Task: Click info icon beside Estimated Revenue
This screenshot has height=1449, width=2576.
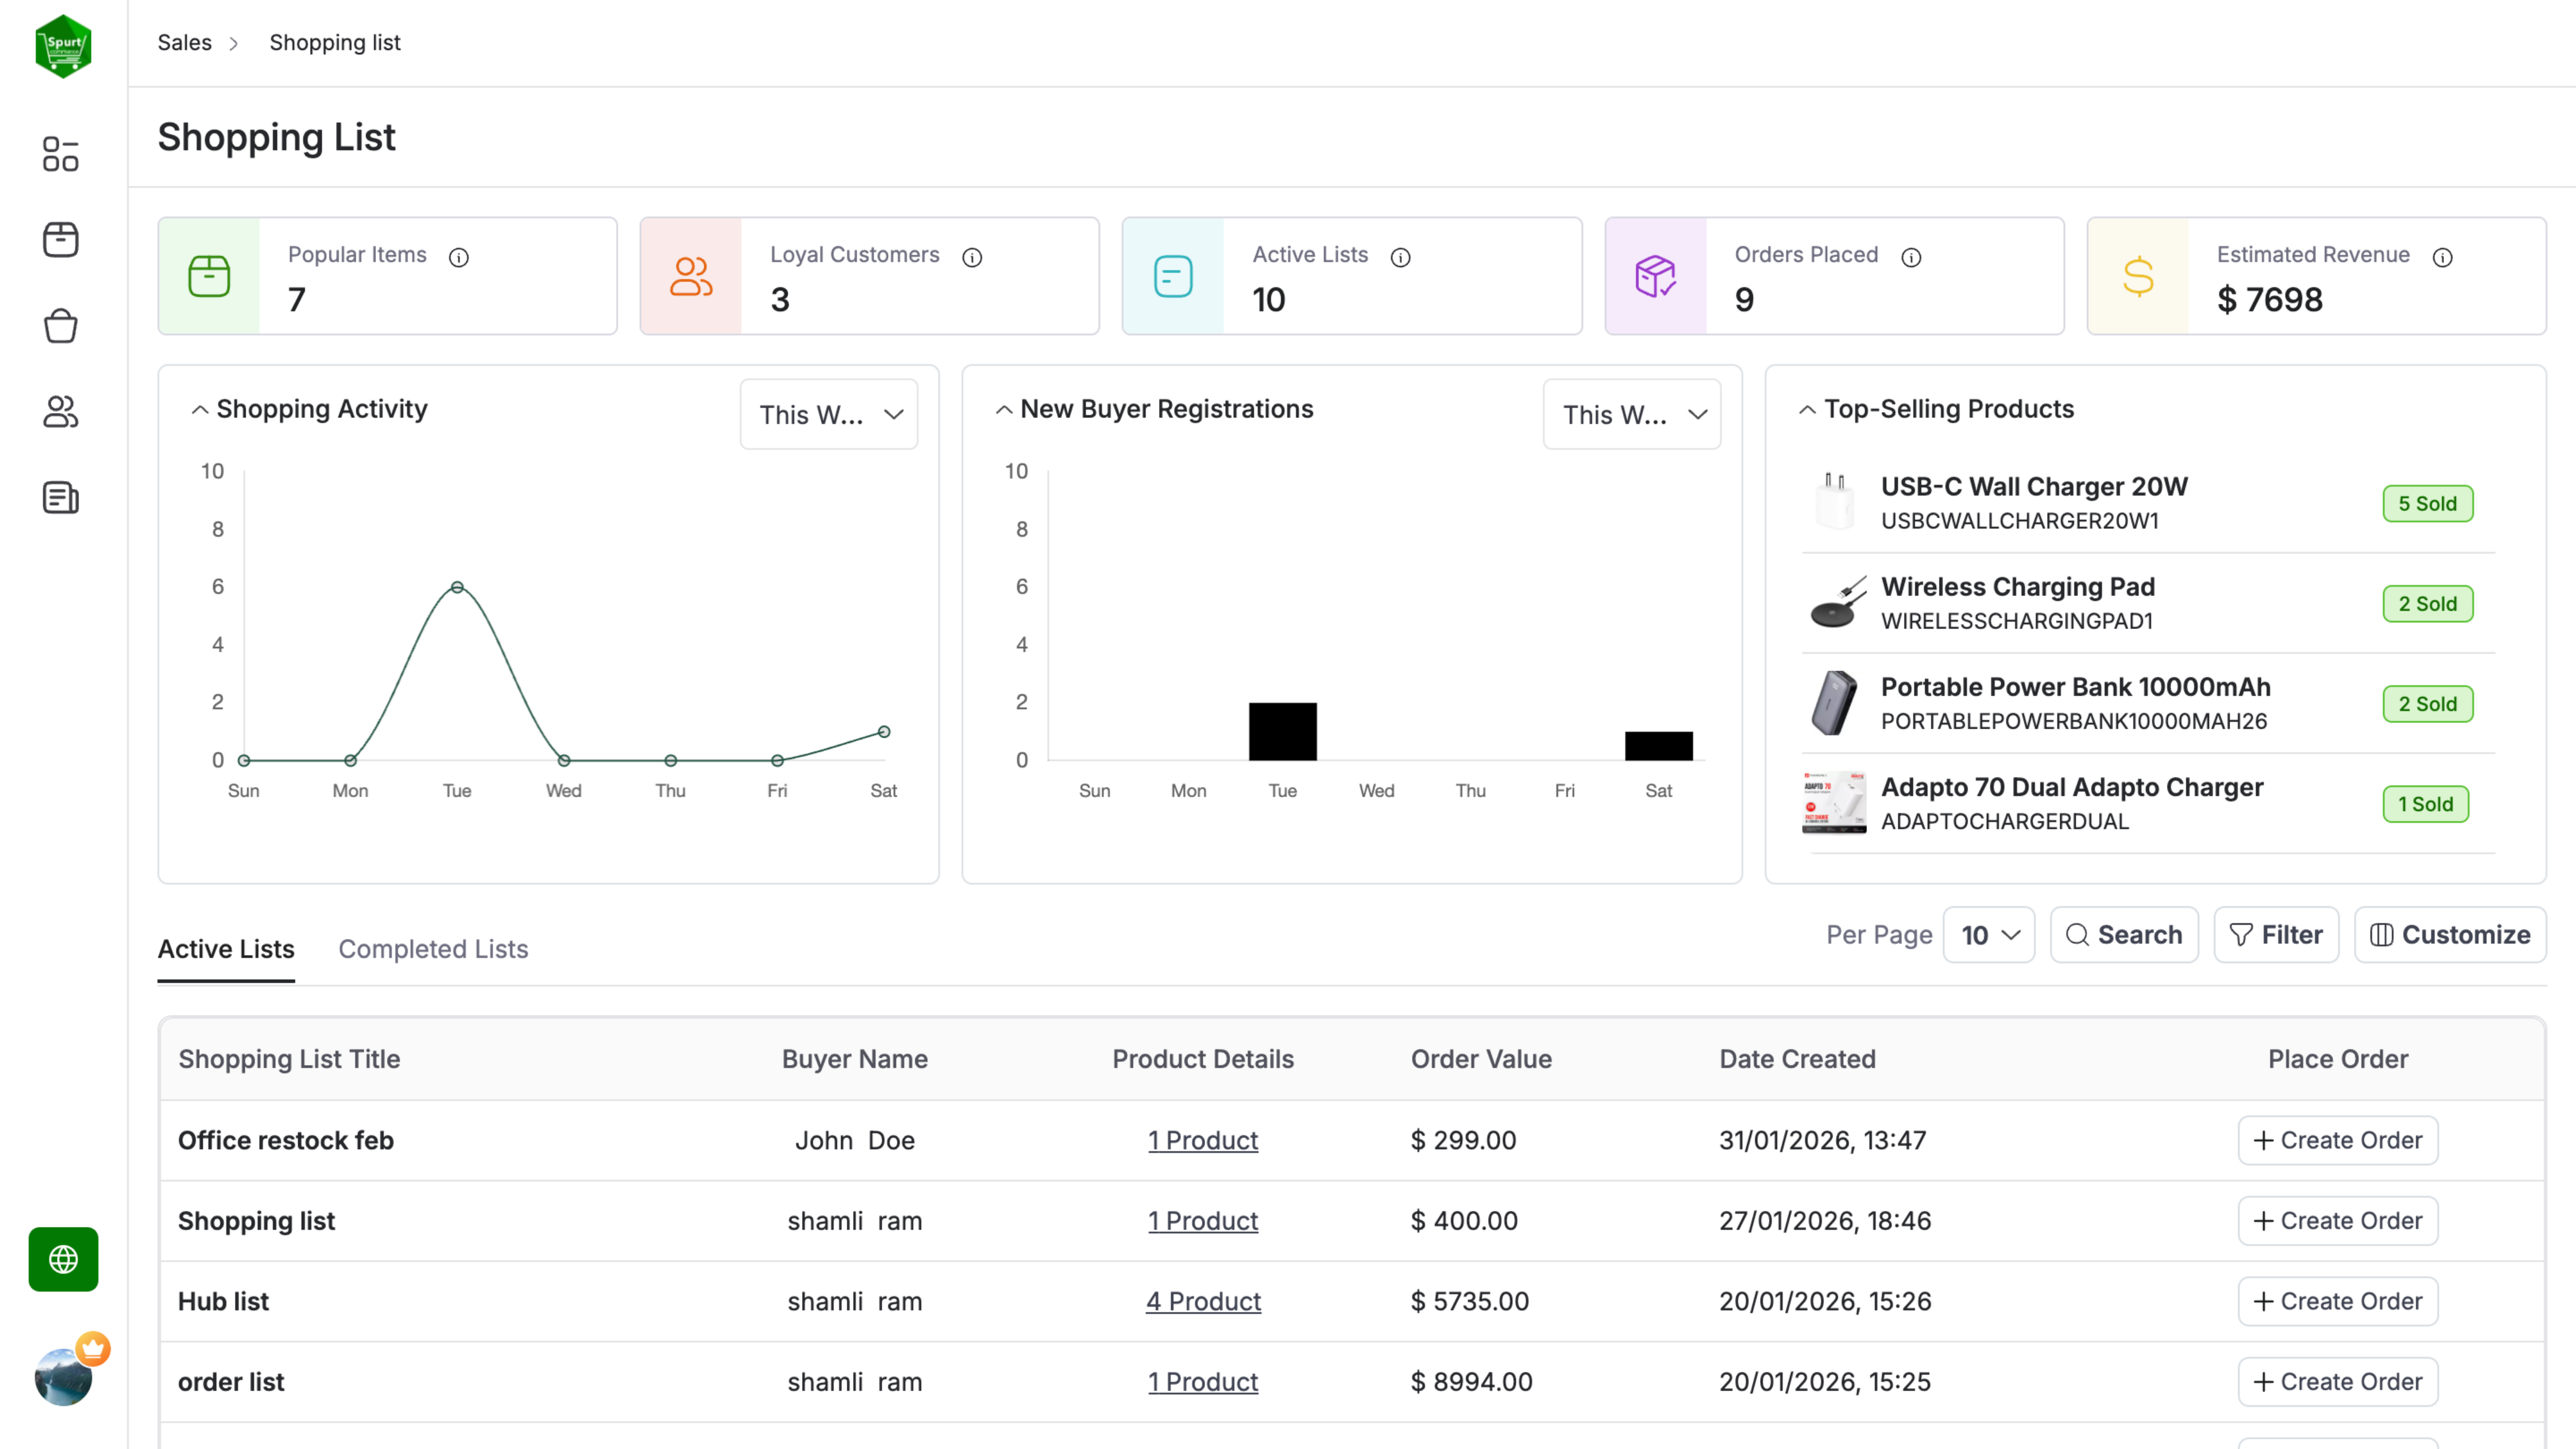Action: (x=2443, y=257)
